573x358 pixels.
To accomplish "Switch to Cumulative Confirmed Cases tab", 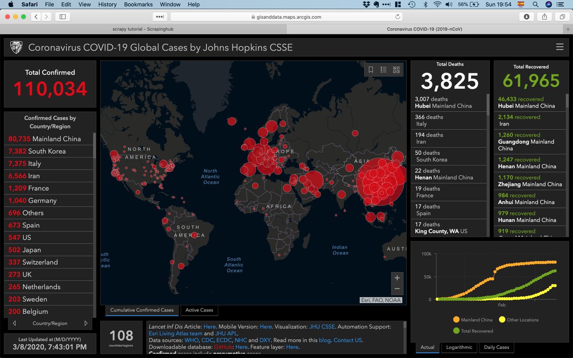I will coord(142,310).
